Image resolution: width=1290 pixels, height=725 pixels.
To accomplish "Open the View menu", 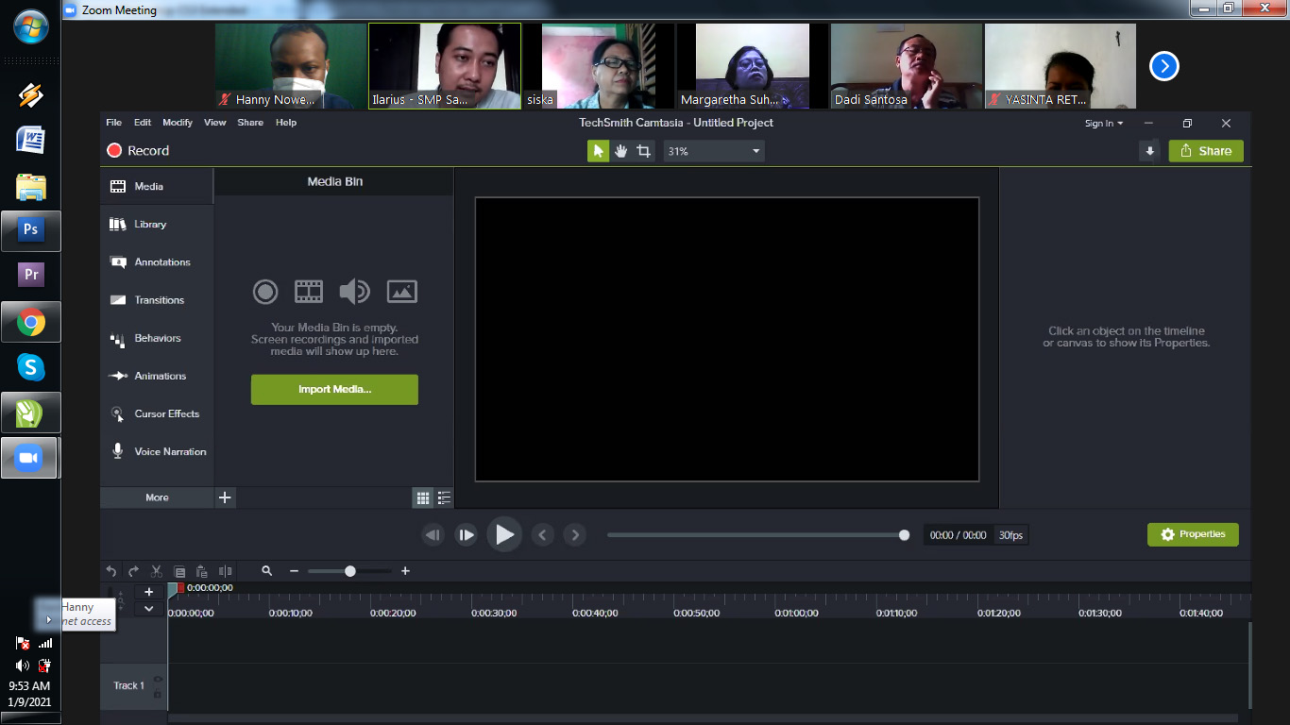I will [x=215, y=123].
